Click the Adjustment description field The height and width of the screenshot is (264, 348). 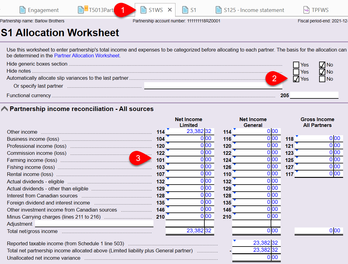coord(94,224)
